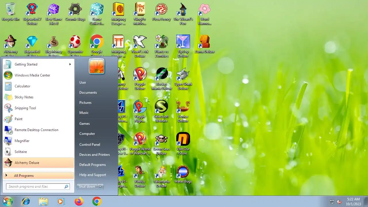Launch Big Money Deluxe shortcut

tap(54, 46)
